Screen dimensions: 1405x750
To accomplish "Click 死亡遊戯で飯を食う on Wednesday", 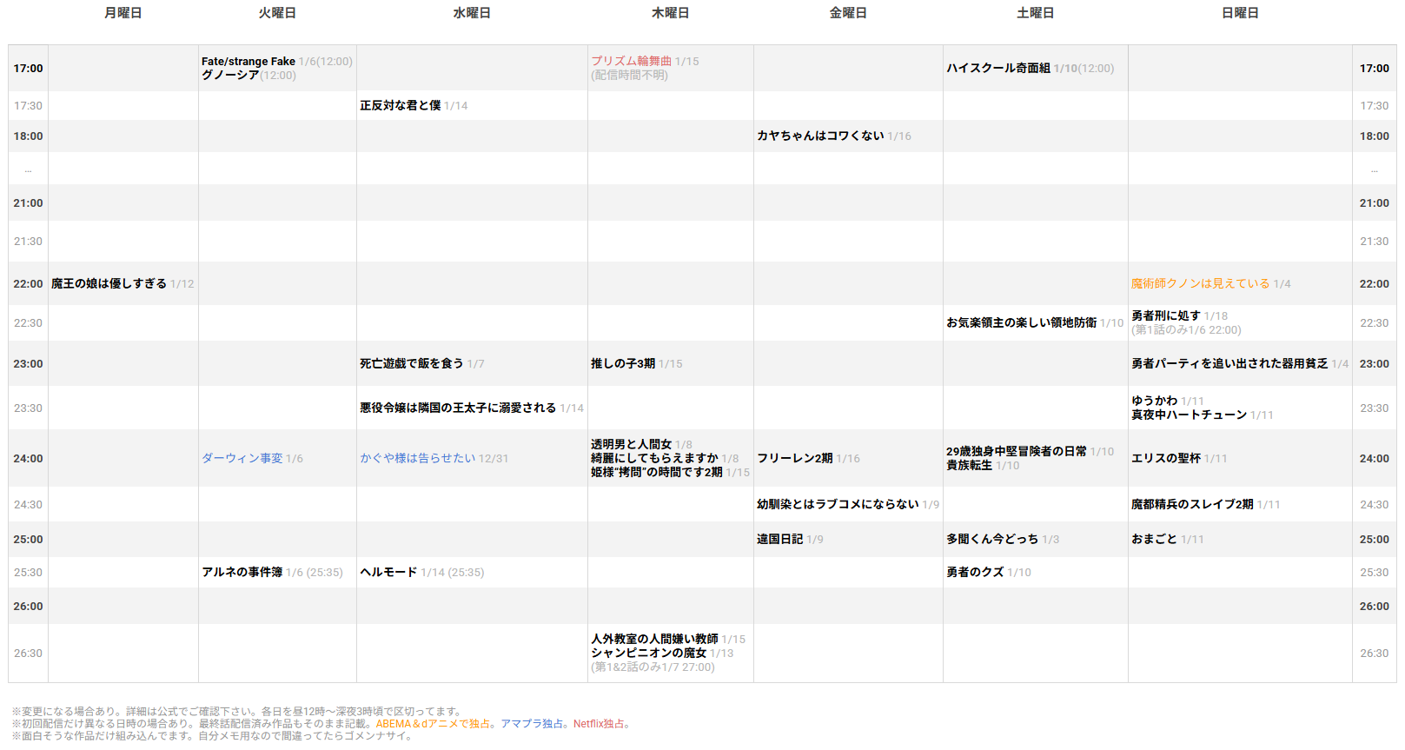I will click(411, 364).
